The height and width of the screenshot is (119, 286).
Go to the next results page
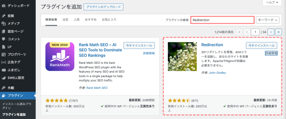click(x=271, y=32)
